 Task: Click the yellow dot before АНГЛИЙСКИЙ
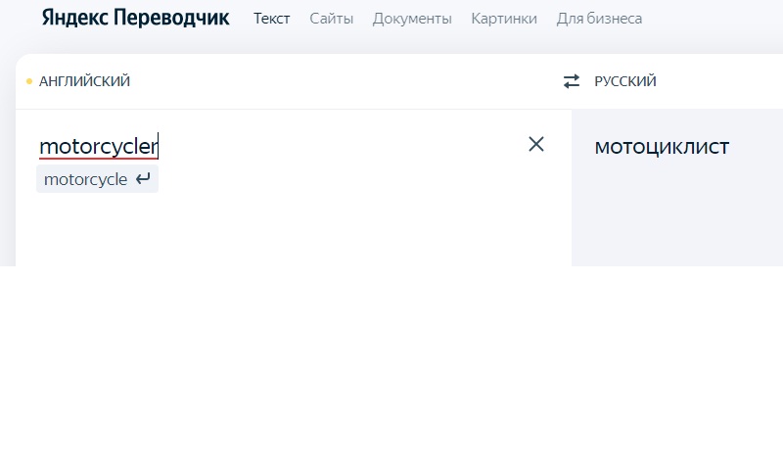coord(29,81)
